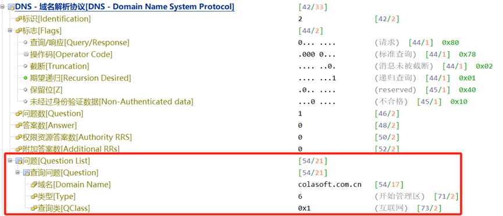The height and width of the screenshot is (216, 503).
Task: Click the QClass value 0x1
Action: pyautogui.click(x=304, y=208)
